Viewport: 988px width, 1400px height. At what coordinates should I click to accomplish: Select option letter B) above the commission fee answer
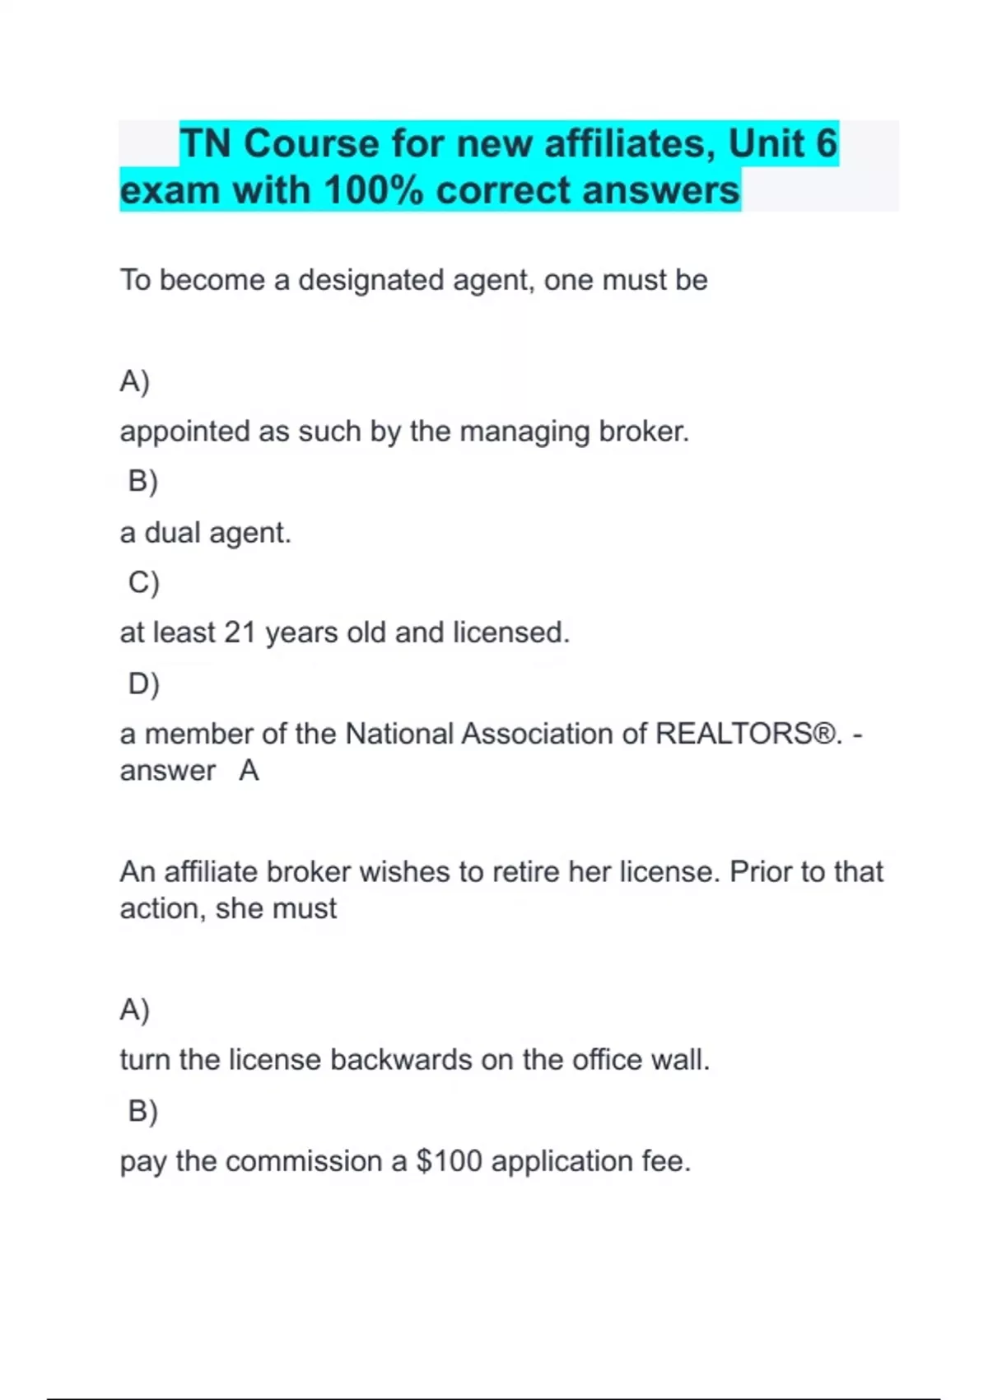click(142, 1111)
